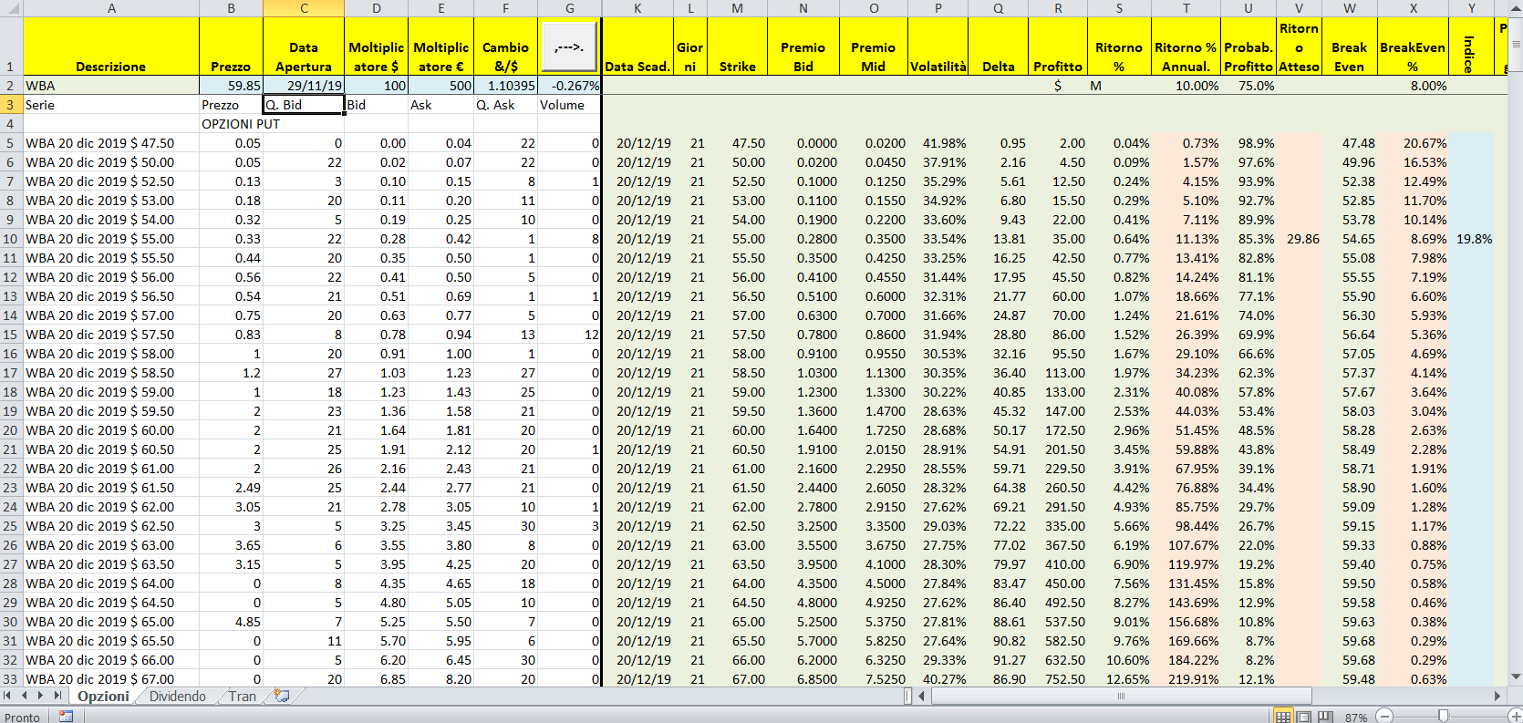
Task: Click the zoom slider handle
Action: [1443, 717]
